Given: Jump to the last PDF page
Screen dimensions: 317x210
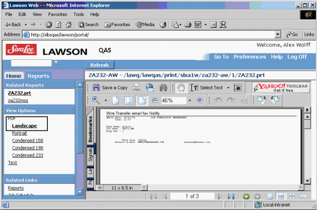Looking at the screenshot, I should tap(231, 196).
